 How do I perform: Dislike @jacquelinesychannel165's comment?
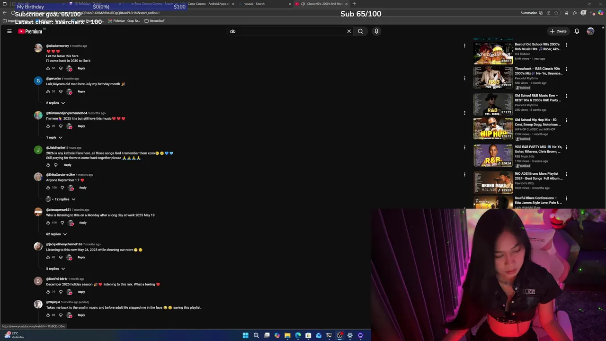click(61, 257)
